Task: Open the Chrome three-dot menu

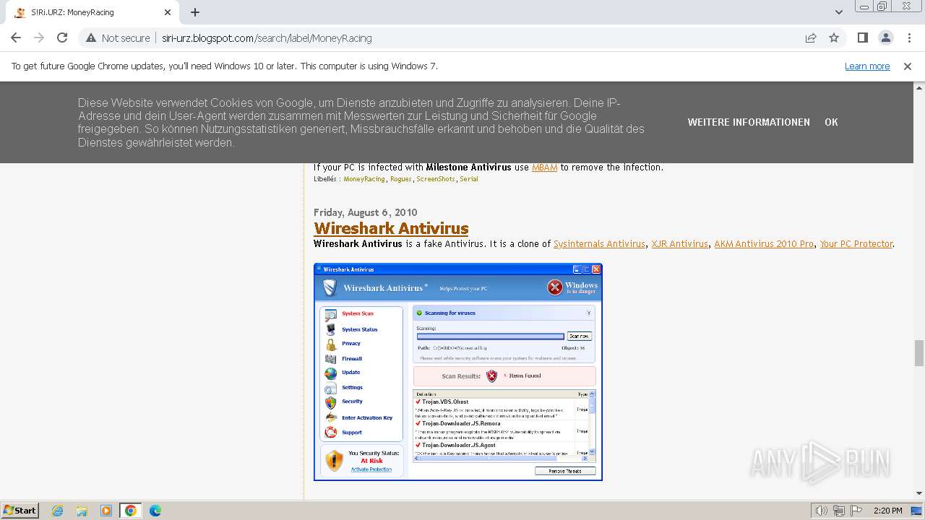Action: 909,38
